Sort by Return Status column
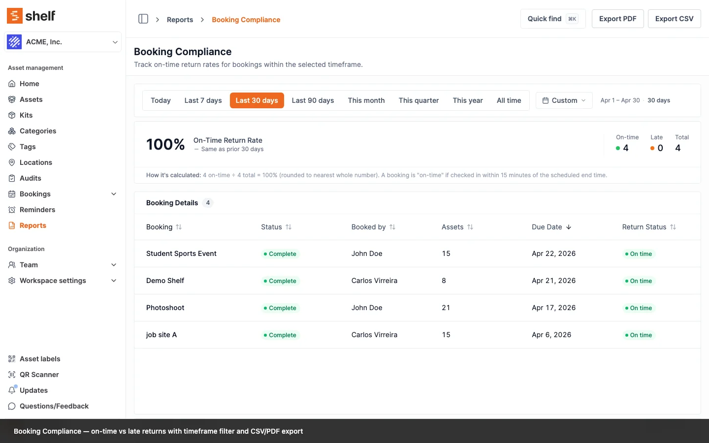The width and height of the screenshot is (709, 443). pyautogui.click(x=649, y=227)
